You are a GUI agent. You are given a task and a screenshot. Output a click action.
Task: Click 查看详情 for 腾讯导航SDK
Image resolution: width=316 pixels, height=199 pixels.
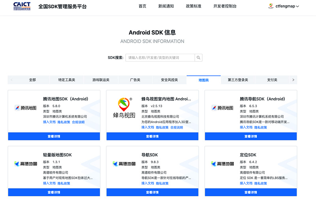coord(251,136)
